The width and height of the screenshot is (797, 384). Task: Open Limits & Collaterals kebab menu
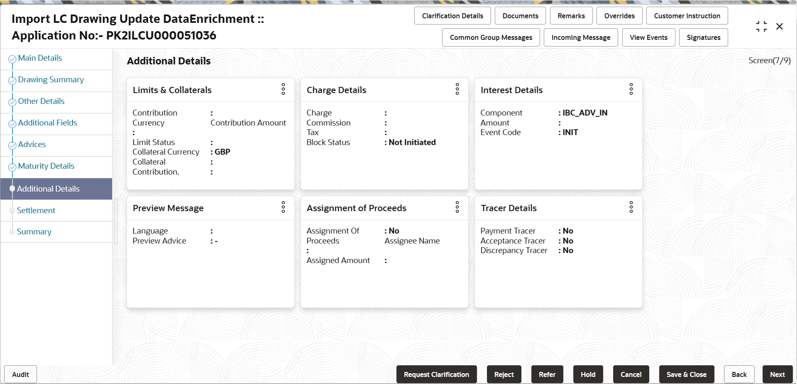(x=283, y=89)
